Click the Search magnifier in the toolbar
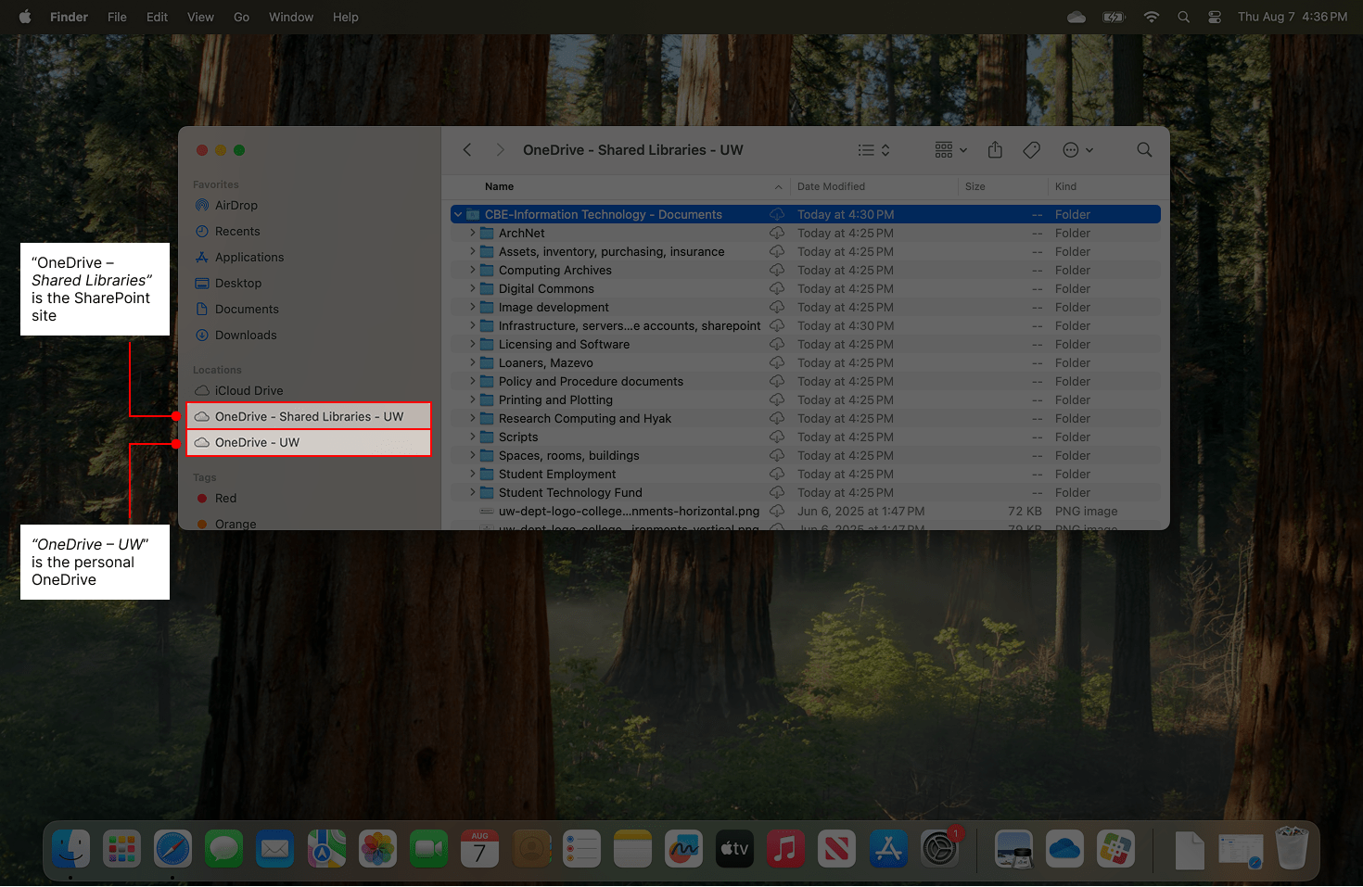Screen dimensions: 1363x887 pos(1143,149)
